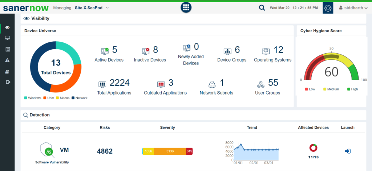Open the Inactive Devices link
Image resolution: width=372 pixels, height=171 pixels.
pos(150,60)
